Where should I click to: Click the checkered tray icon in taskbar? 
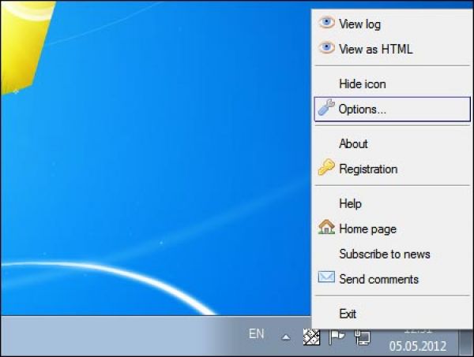(311, 337)
